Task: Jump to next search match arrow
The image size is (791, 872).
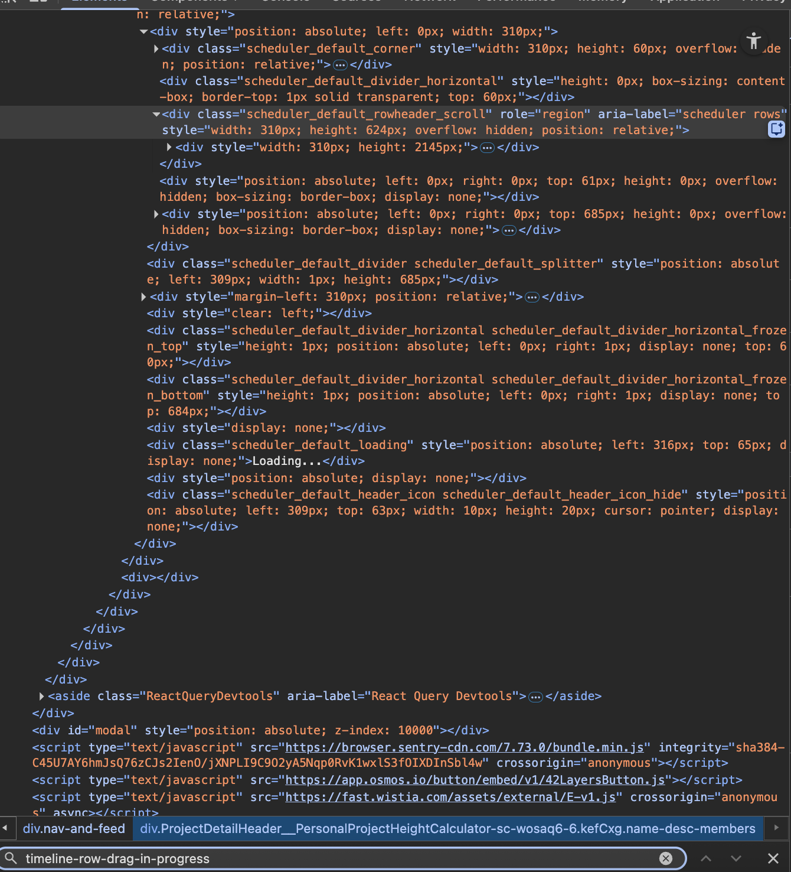Action: coord(736,858)
